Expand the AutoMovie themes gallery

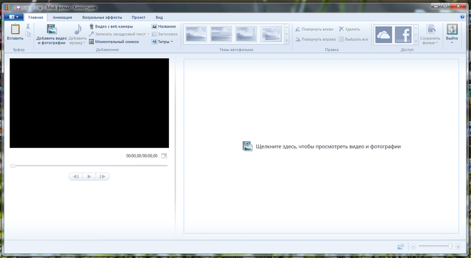(x=286, y=42)
